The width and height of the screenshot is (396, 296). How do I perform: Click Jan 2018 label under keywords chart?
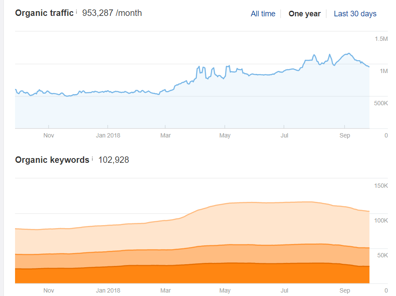click(x=108, y=290)
